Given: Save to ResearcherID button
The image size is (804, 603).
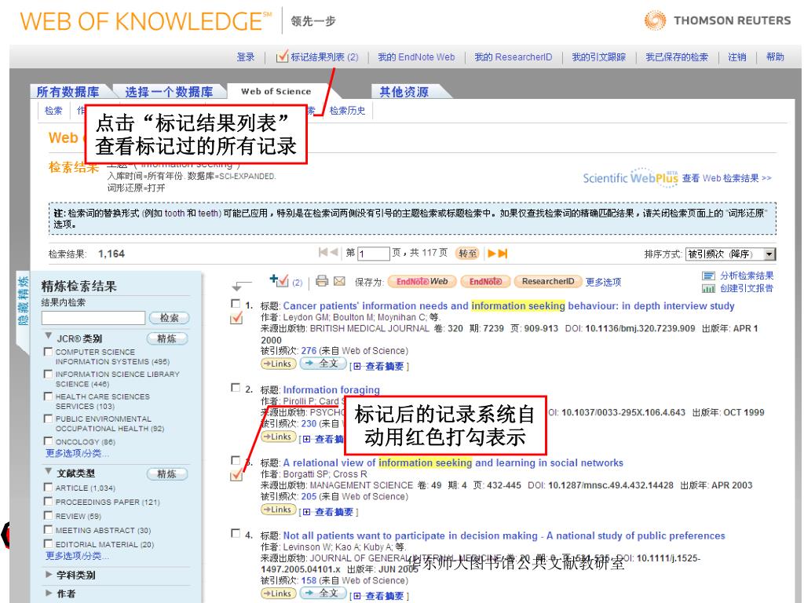Looking at the screenshot, I should pos(548,282).
